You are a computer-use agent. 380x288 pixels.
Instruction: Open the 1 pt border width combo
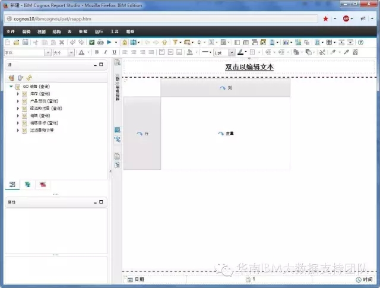[x=224, y=53]
